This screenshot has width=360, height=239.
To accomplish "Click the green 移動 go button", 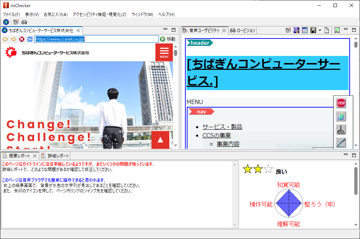I will coord(168,39).
